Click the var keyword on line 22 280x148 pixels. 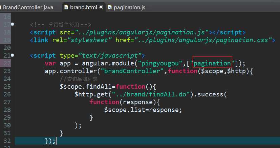click(x=50, y=63)
